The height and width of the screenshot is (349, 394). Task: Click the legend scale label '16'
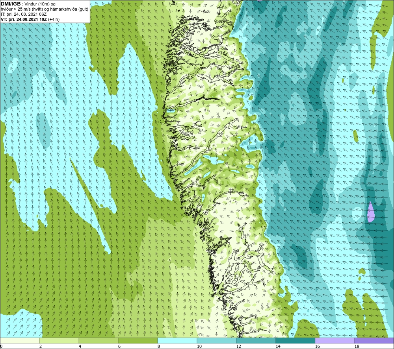pyautogui.click(x=317, y=346)
